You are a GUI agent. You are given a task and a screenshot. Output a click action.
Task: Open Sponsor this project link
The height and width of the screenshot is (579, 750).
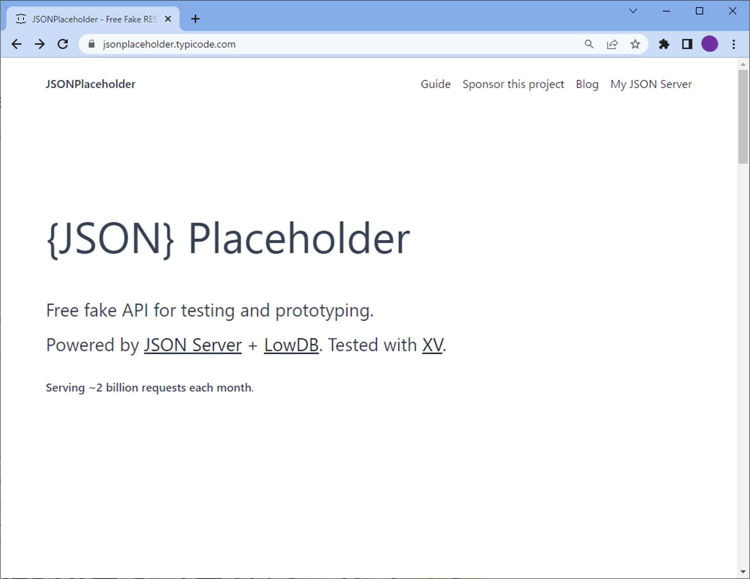coord(513,84)
